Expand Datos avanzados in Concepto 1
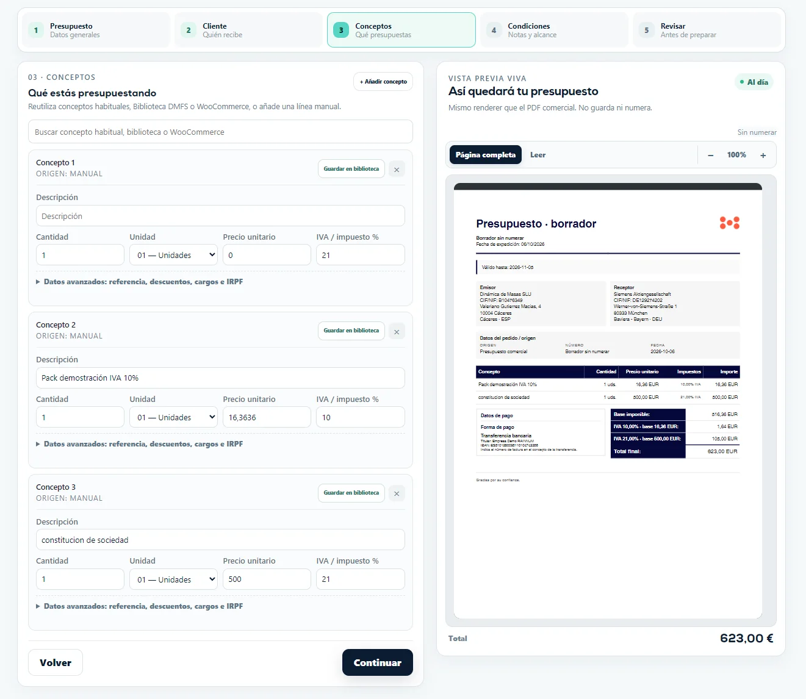Image resolution: width=806 pixels, height=699 pixels. coord(140,282)
